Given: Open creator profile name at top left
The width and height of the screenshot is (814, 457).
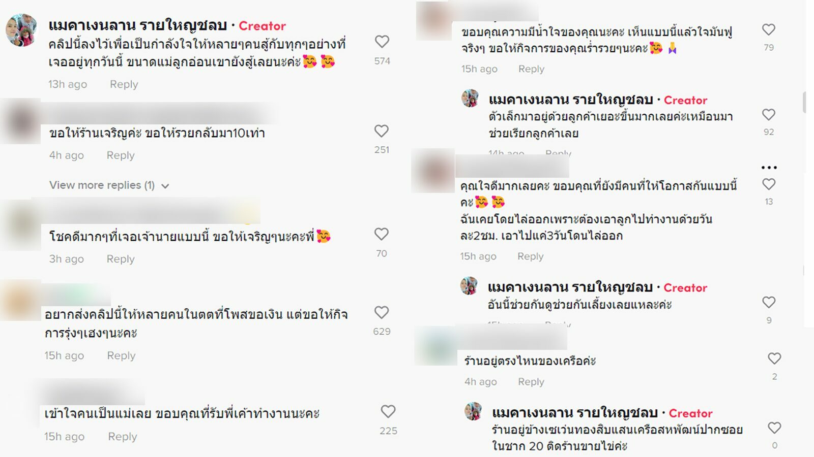Looking at the screenshot, I should [138, 25].
